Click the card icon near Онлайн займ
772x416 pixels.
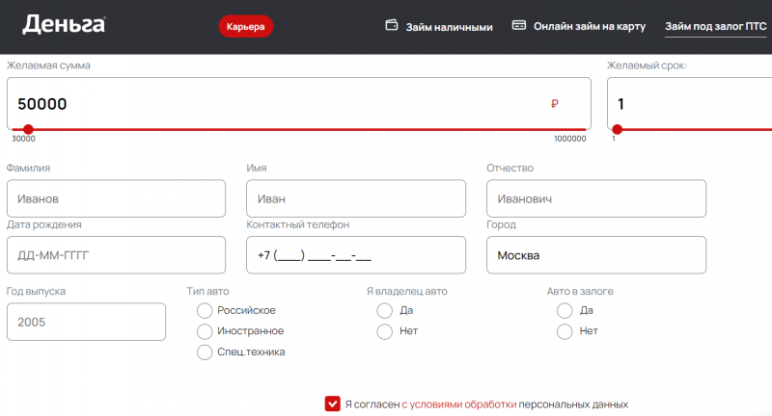click(x=518, y=26)
